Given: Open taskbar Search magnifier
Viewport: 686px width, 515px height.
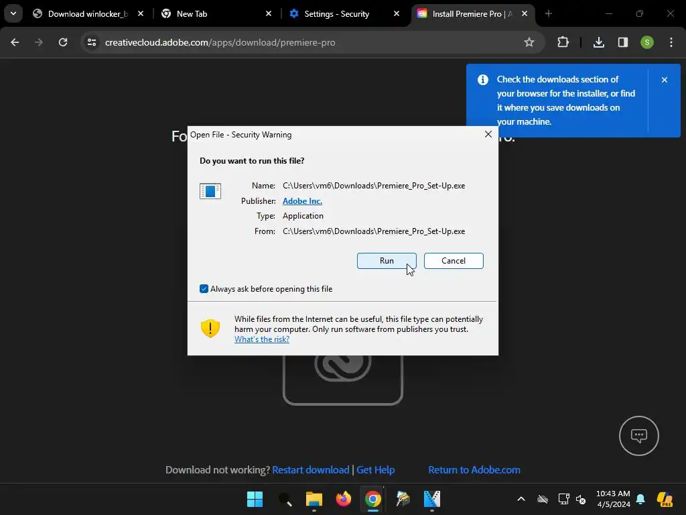Looking at the screenshot, I should [284, 499].
